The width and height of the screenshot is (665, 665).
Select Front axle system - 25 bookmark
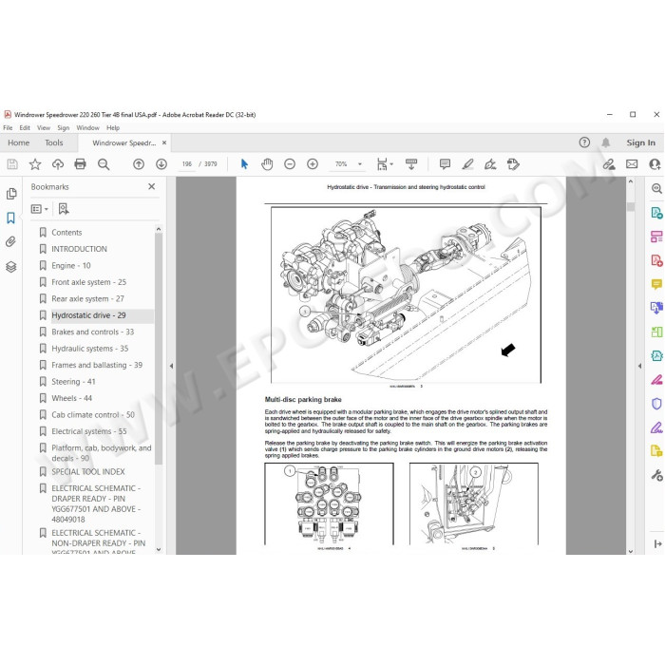tap(88, 282)
